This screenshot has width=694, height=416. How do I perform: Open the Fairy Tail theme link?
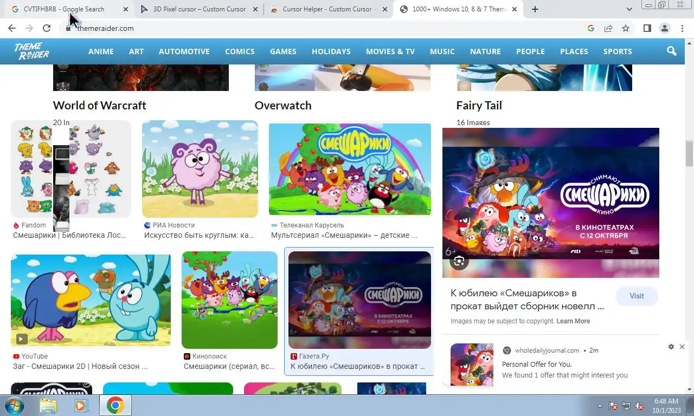479,105
